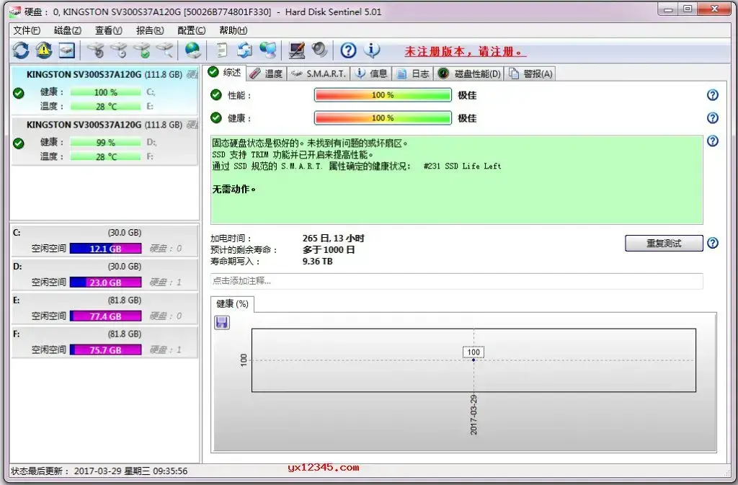Click the notepad report toolbar icon
The image size is (738, 485).
pyautogui.click(x=221, y=50)
